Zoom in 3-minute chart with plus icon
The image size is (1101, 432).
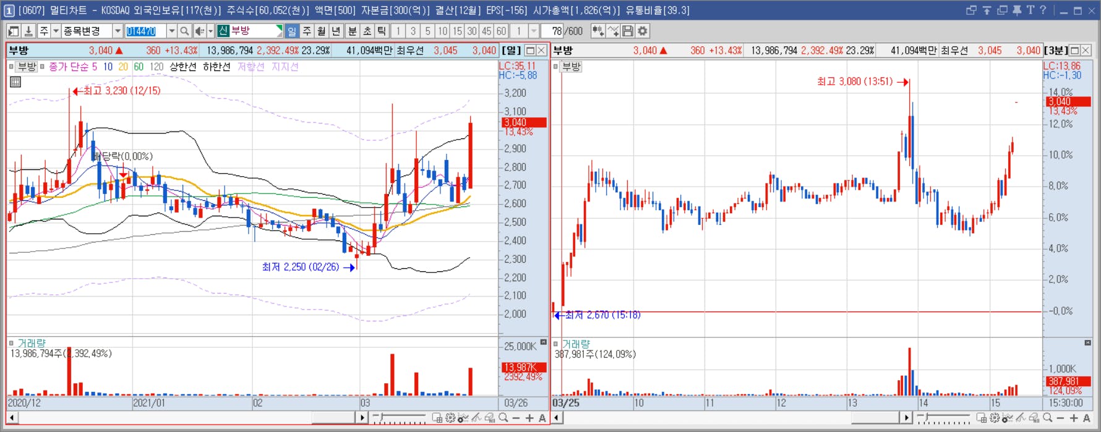(1074, 418)
